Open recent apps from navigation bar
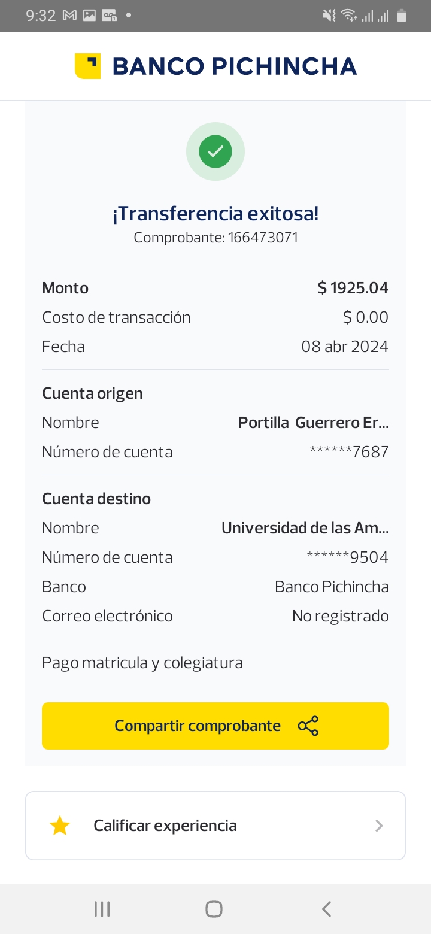The width and height of the screenshot is (431, 934). (x=102, y=909)
